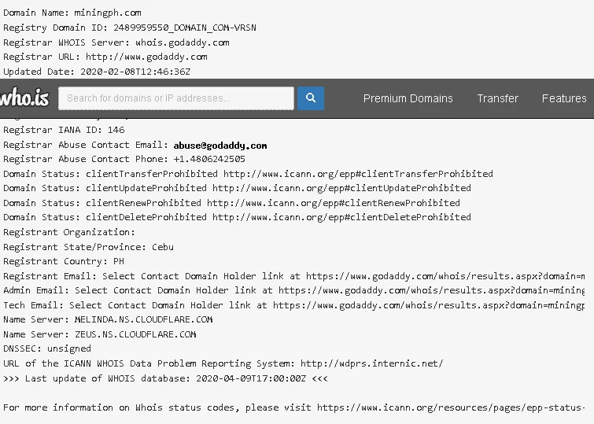Viewport: 594px width, 424px height.
Task: Click the clientTransferProhibited domain status line
Action: 248,174
